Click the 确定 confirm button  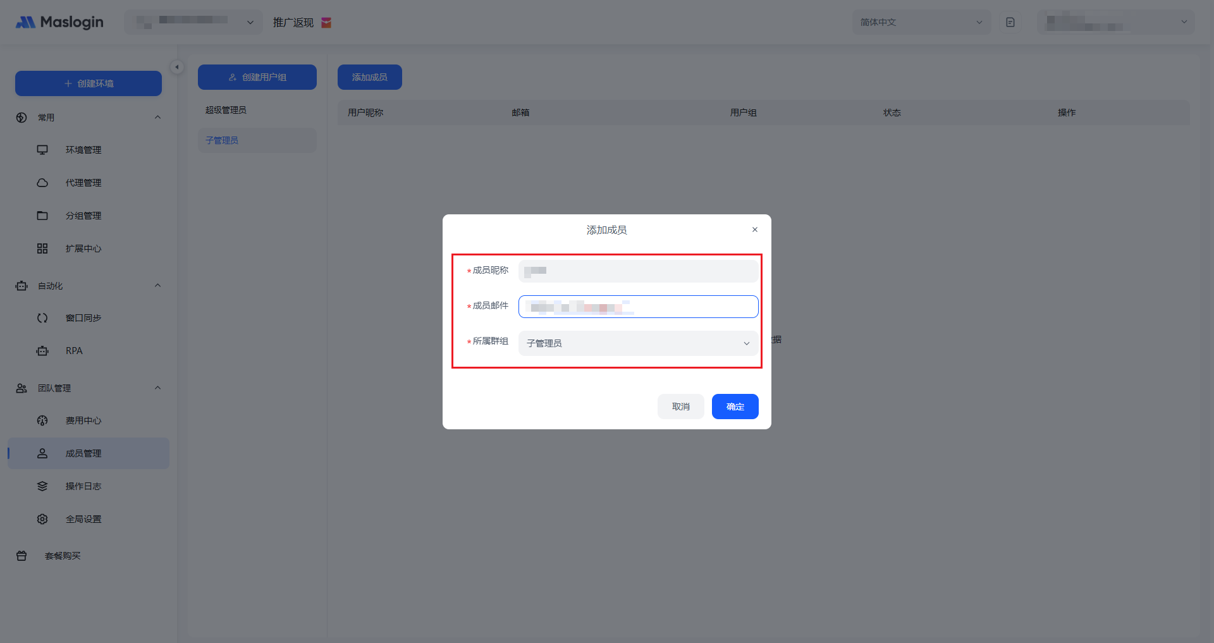coord(735,407)
